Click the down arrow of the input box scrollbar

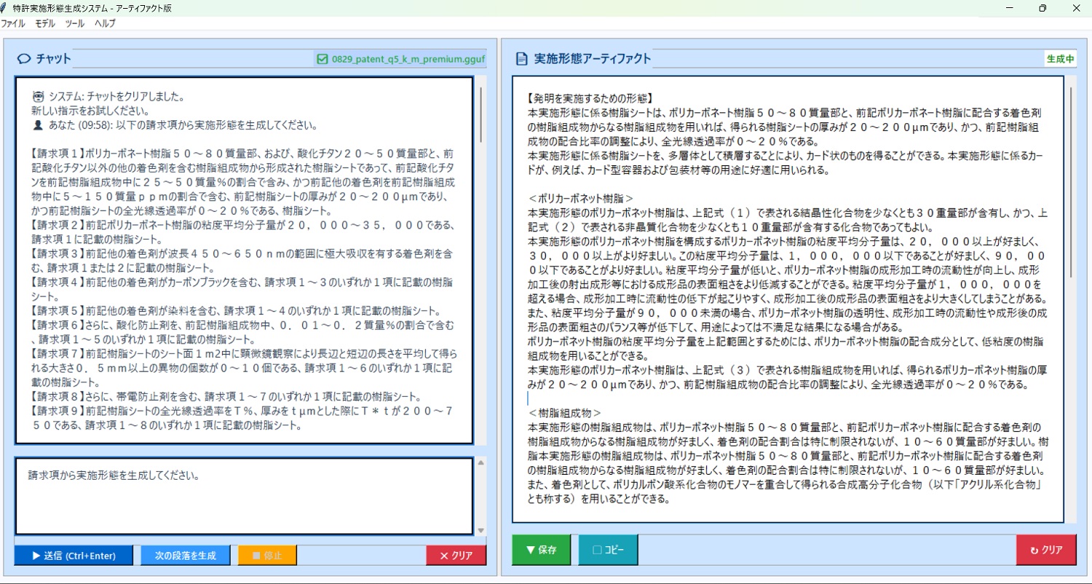pos(480,530)
